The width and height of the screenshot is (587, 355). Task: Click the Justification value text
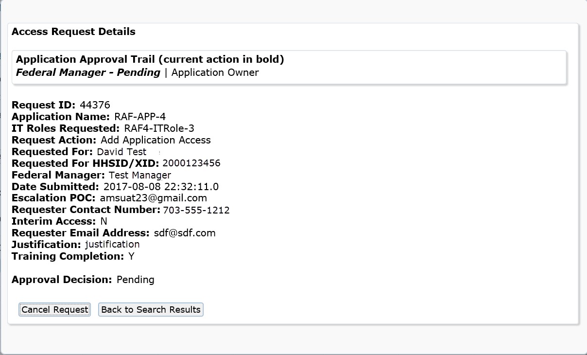coord(112,245)
